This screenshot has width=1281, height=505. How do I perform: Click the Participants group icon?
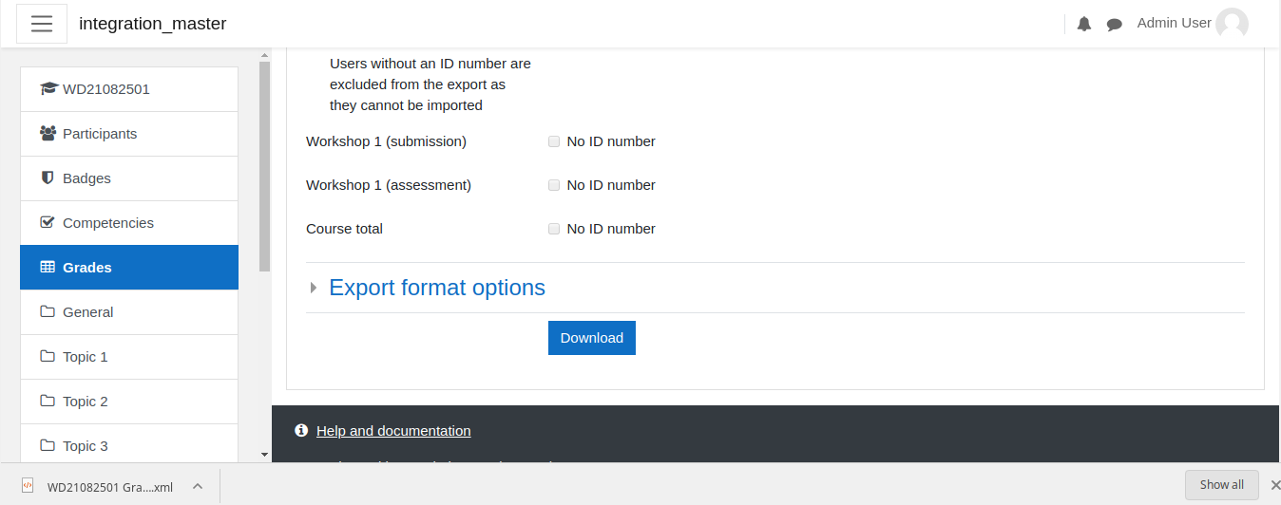[x=48, y=134]
